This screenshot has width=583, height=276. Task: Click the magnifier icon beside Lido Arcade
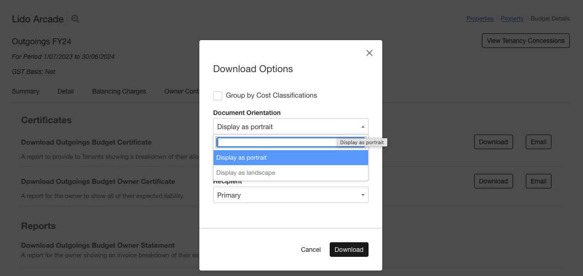(x=75, y=19)
